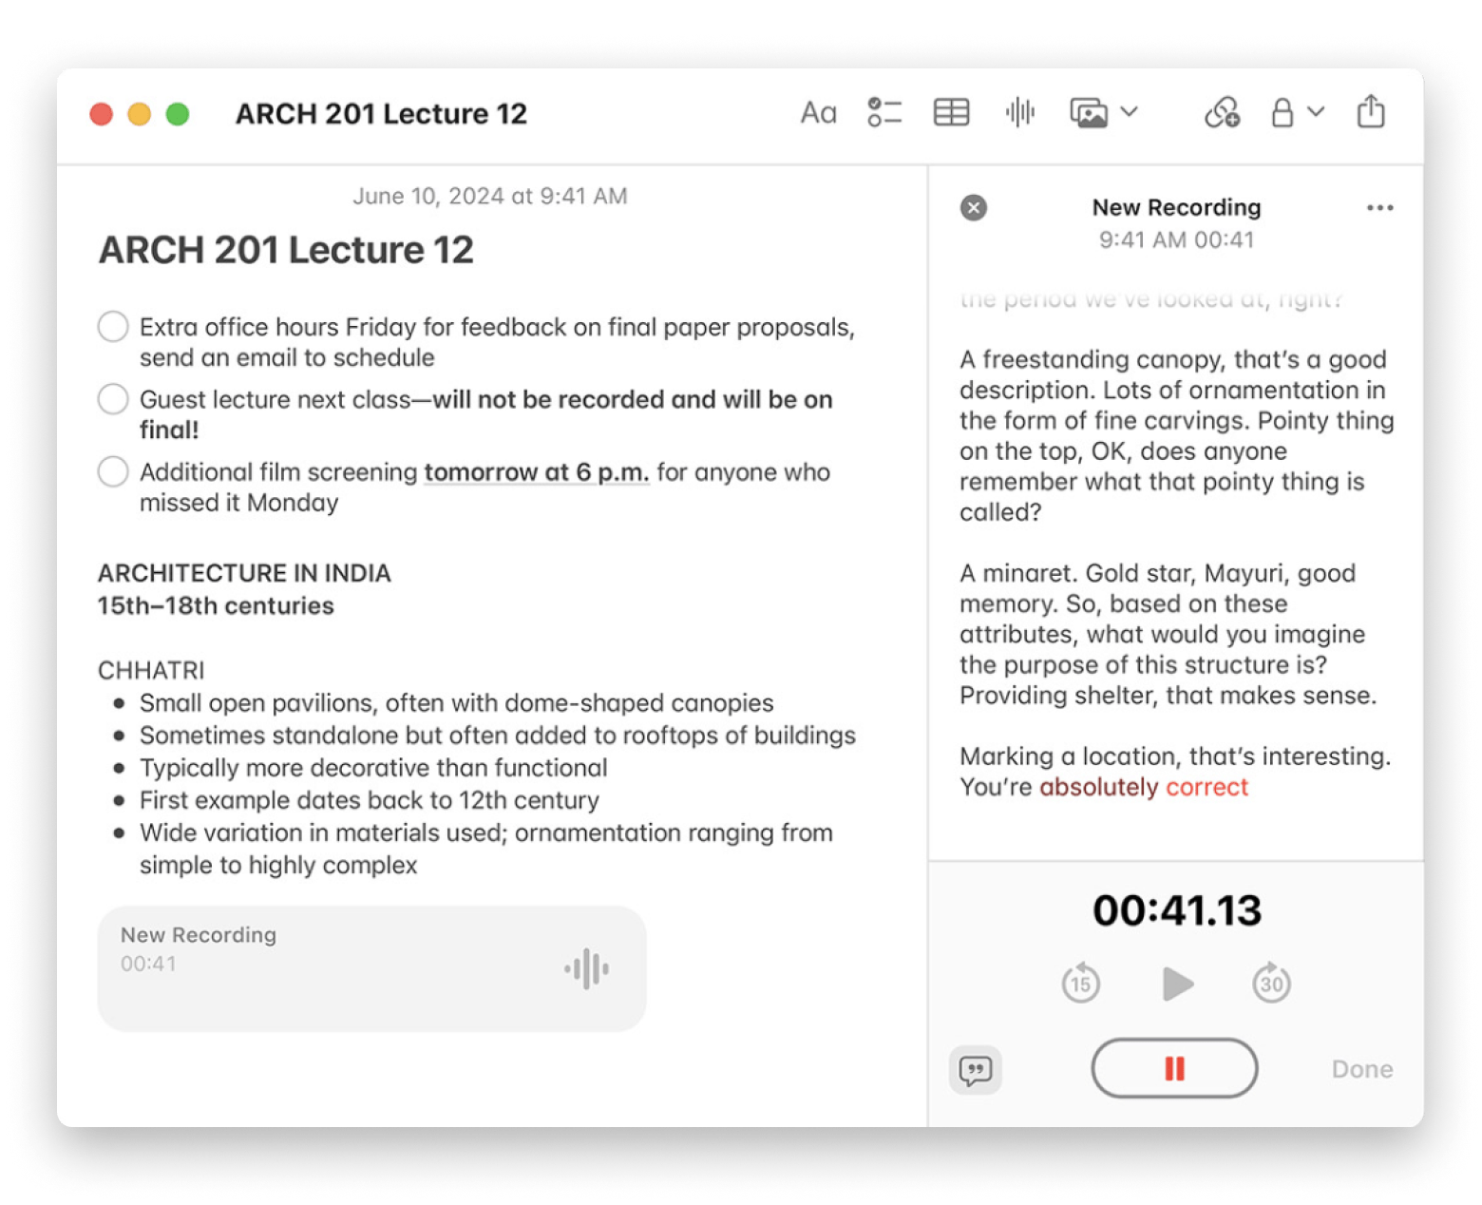The width and height of the screenshot is (1482, 1205).
Task: Click the 'tomorrow at 6 p.m.' link
Action: (537, 472)
